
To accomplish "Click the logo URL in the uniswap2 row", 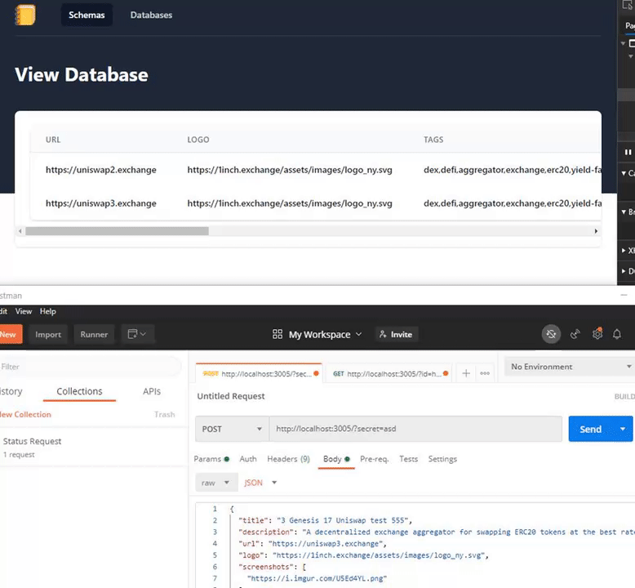I will pos(290,170).
